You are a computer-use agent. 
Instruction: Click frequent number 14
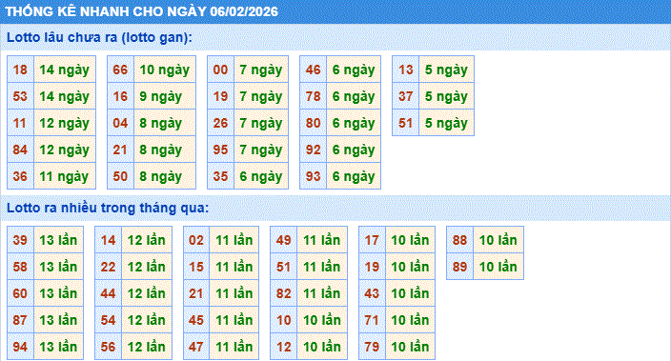[x=109, y=240]
